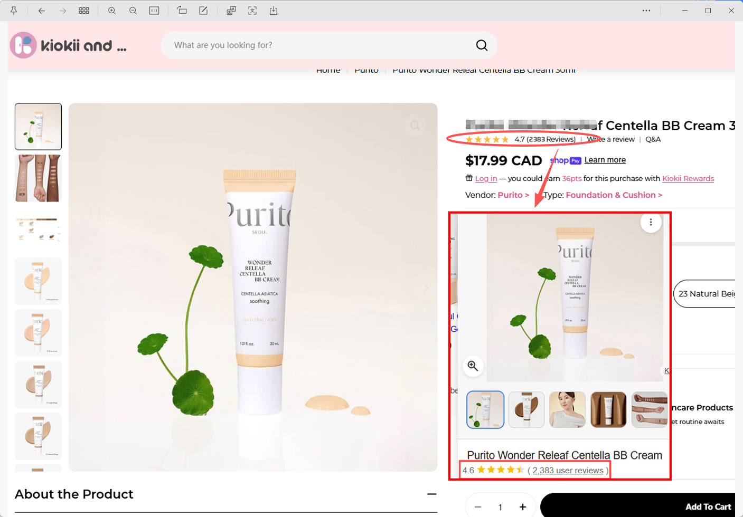The image size is (743, 517).
Task: Zoom out using the viewer toolbar
Action: (x=133, y=11)
